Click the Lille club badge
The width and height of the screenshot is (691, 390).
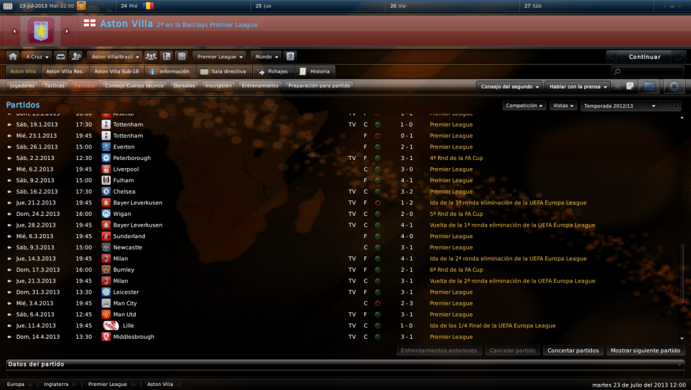click(x=111, y=326)
